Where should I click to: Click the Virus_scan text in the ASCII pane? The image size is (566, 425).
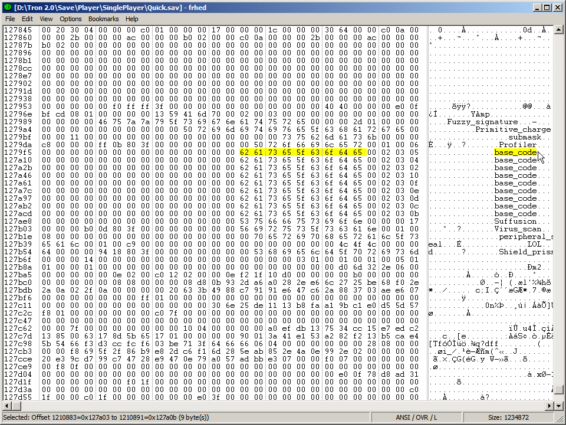[x=518, y=229]
